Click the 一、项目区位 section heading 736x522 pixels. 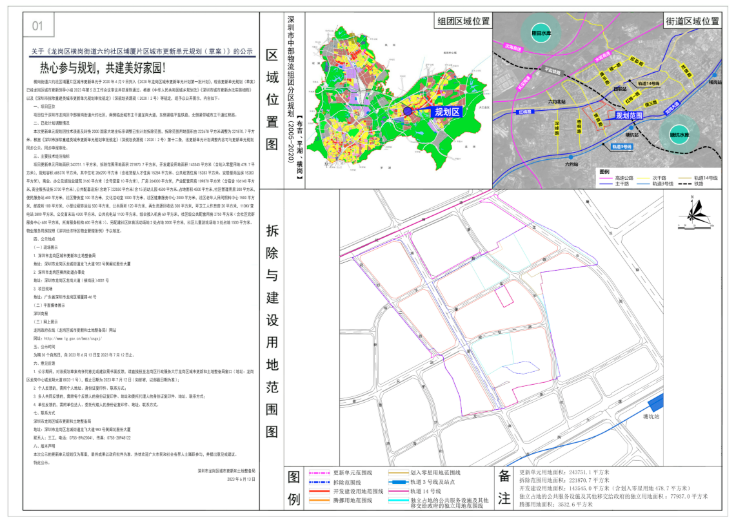point(45,106)
